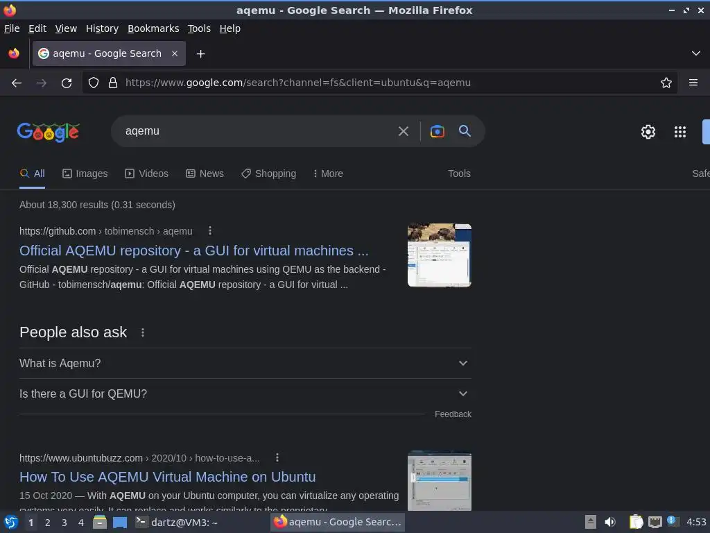Switch to Videos results
710x533 pixels.
tap(147, 174)
